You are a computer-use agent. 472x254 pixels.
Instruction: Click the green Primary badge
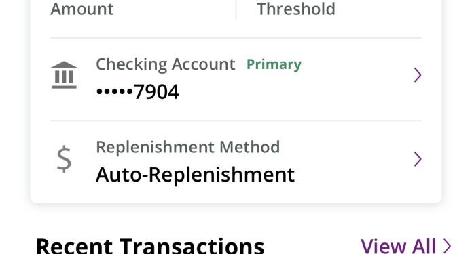tap(274, 64)
